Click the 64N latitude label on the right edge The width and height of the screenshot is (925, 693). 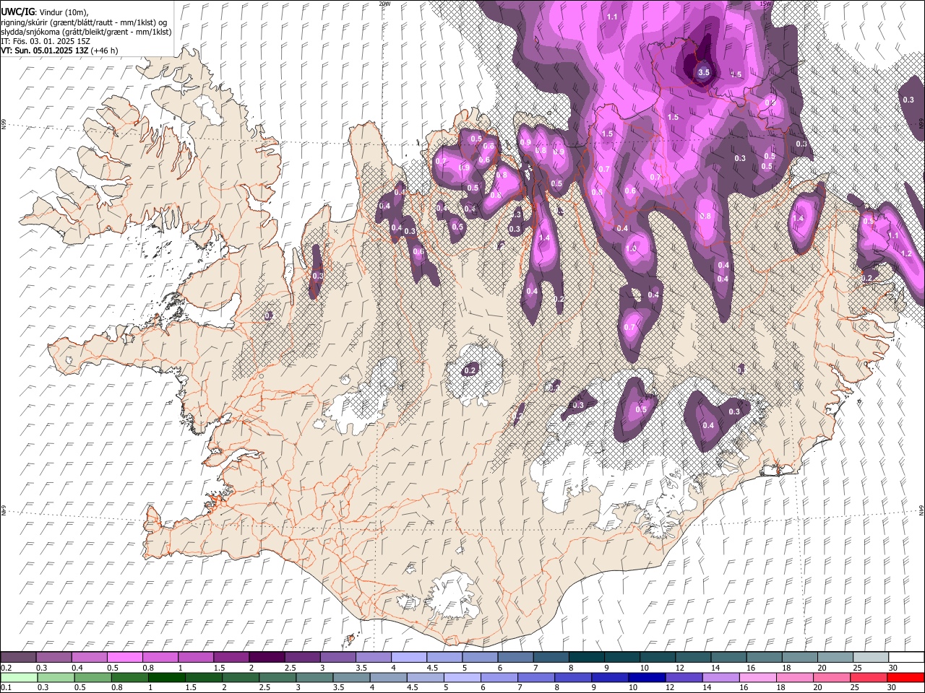(x=921, y=510)
